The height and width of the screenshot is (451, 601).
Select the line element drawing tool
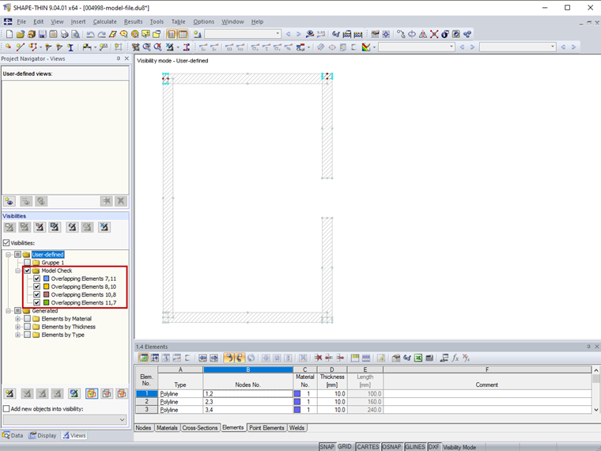coord(21,47)
